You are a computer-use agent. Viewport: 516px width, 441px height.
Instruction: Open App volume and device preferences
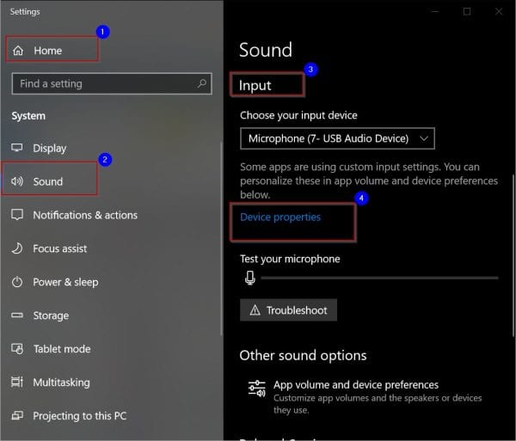[356, 385]
